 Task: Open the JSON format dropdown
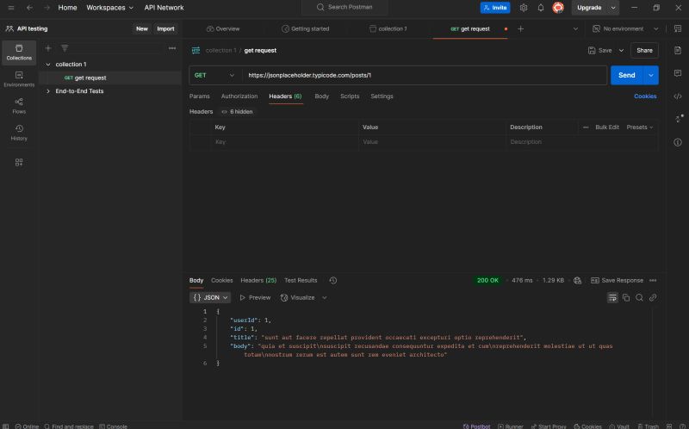point(210,297)
